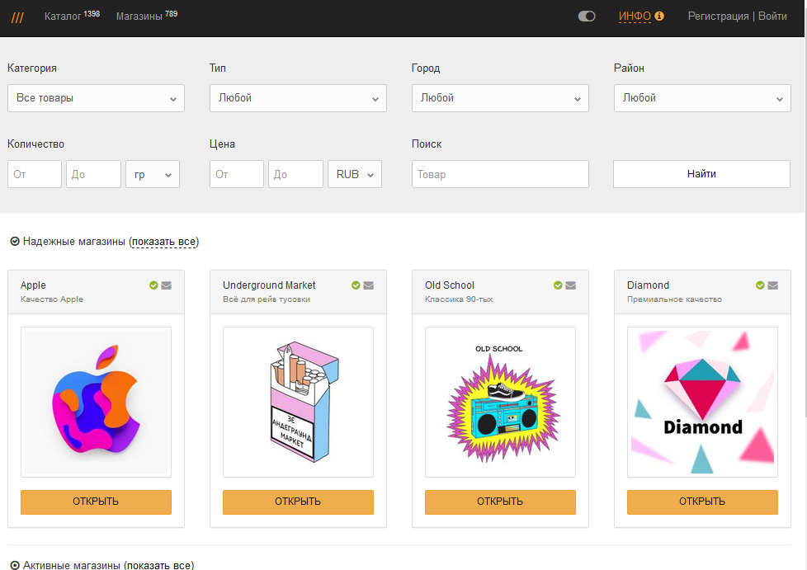Screen dimensions: 807x570
Task: Click the green verified badge on Diamond's card
Action: (760, 285)
